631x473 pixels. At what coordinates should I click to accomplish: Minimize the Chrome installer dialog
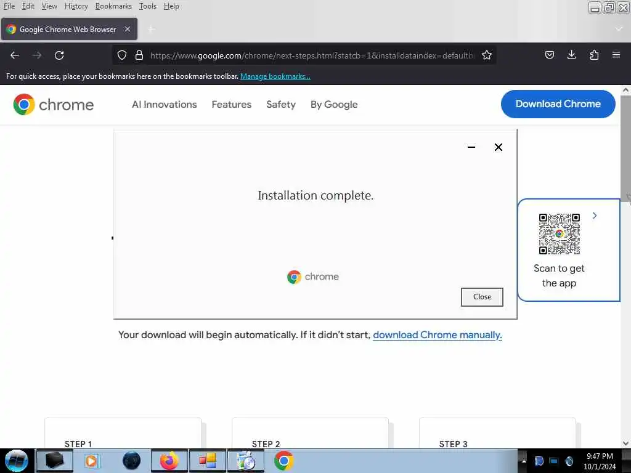pyautogui.click(x=471, y=147)
